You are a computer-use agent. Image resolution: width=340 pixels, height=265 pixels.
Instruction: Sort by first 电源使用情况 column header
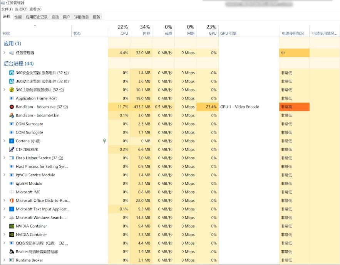(294, 30)
